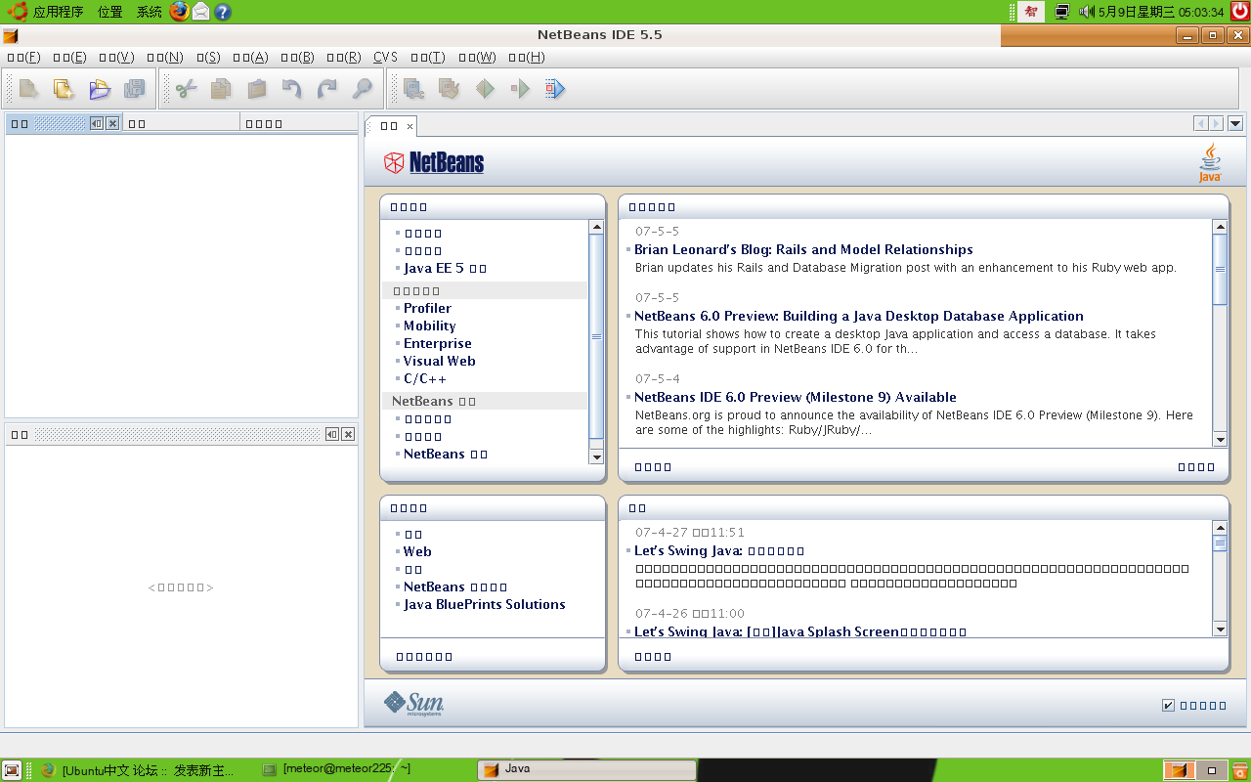The height and width of the screenshot is (782, 1251).
Task: Click the scroll tabs left arrow
Action: [1201, 123]
